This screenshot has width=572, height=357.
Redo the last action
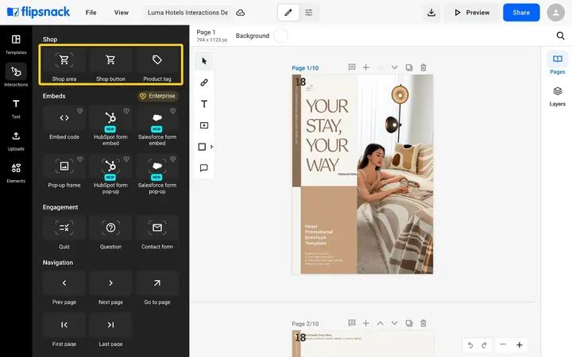(484, 344)
